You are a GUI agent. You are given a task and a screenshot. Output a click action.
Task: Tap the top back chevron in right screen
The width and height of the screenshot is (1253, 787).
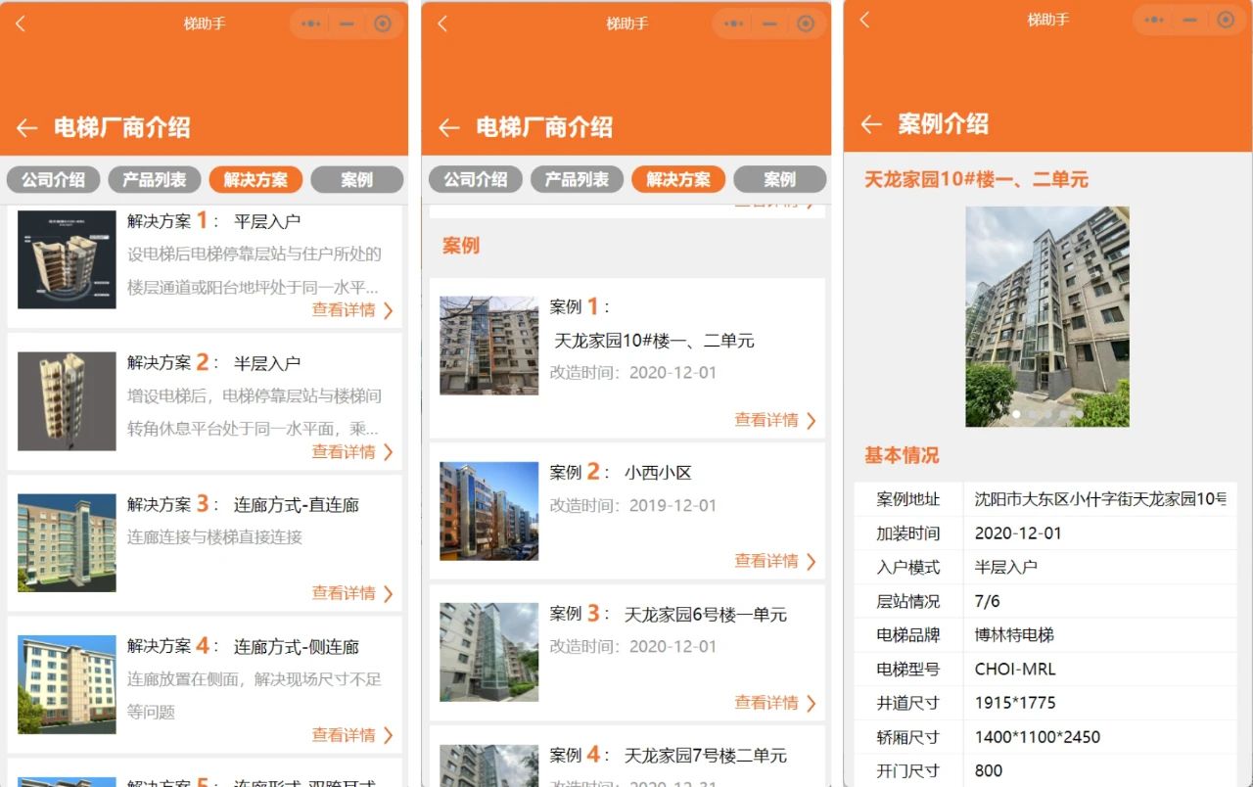pyautogui.click(x=864, y=20)
